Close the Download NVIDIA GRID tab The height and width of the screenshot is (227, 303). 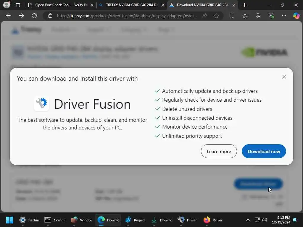coord(234,5)
